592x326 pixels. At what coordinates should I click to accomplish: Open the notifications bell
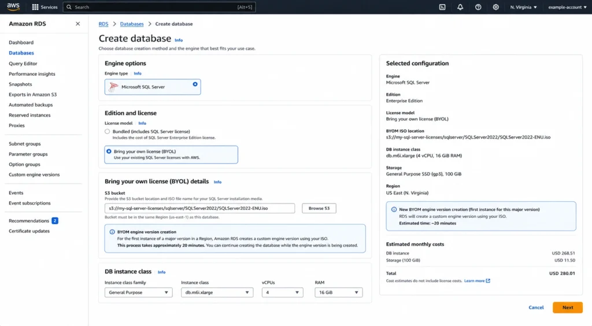coord(460,7)
